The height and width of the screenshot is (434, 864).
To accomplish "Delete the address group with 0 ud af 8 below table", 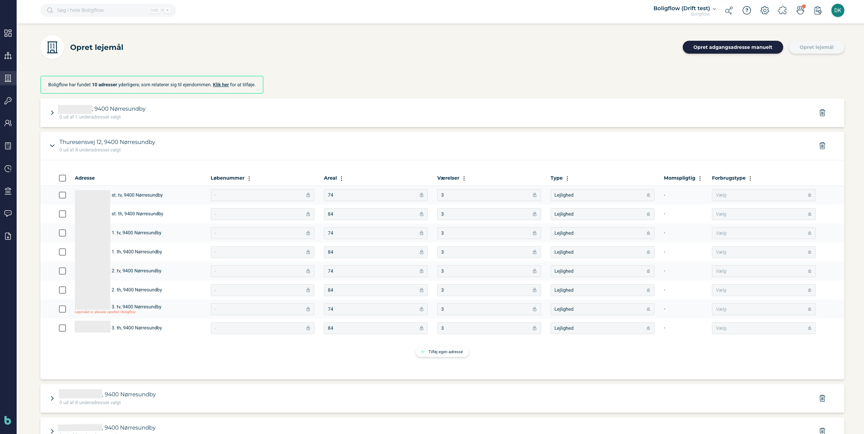I will (x=822, y=398).
